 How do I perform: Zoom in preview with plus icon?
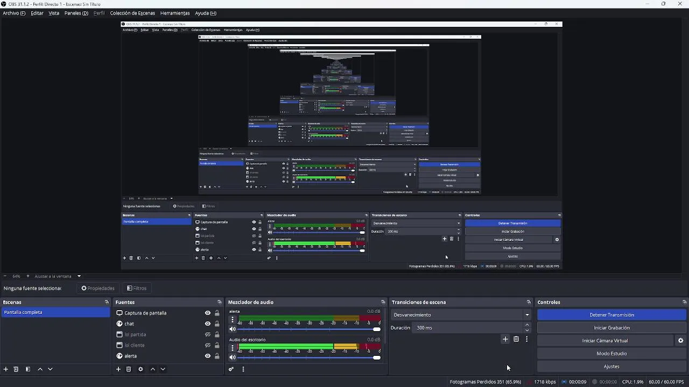click(28, 276)
